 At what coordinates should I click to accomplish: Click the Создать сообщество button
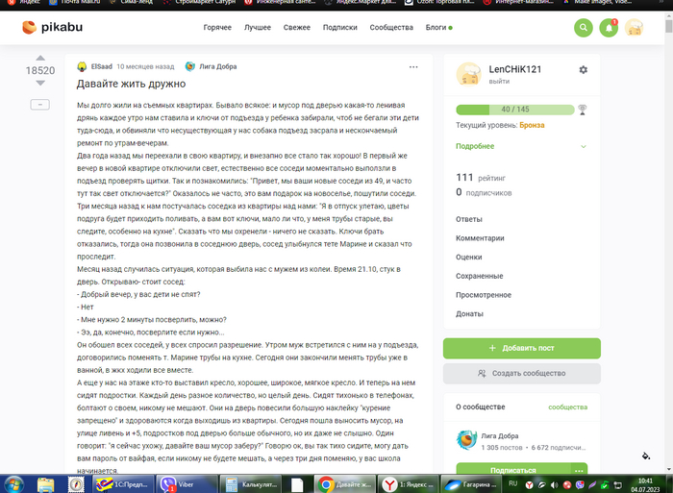(x=522, y=373)
